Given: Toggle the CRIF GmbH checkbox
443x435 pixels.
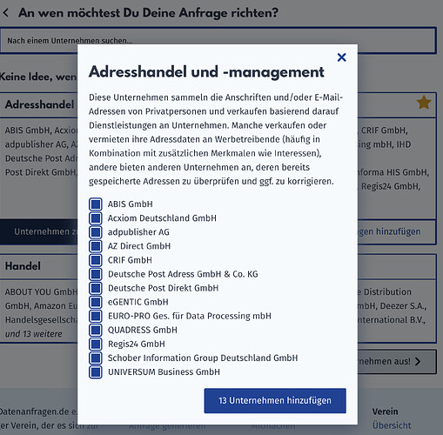Looking at the screenshot, I should [x=96, y=260].
